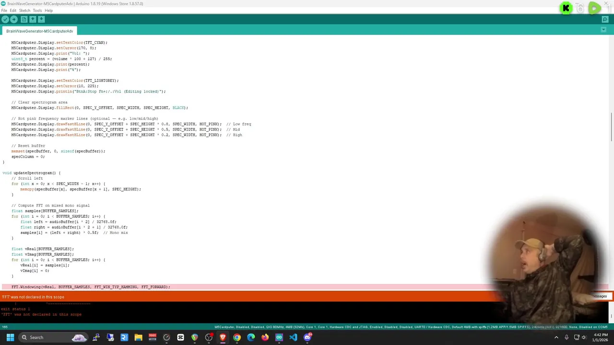Click the taskbar Search box
This screenshot has height=345, width=614.
(54, 337)
